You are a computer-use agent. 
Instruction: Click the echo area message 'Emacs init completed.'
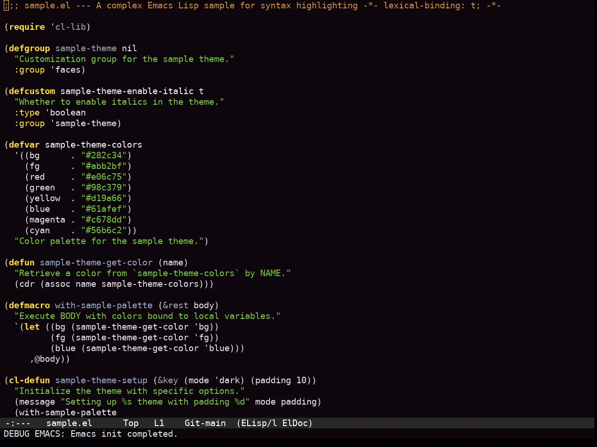pyautogui.click(x=125, y=434)
